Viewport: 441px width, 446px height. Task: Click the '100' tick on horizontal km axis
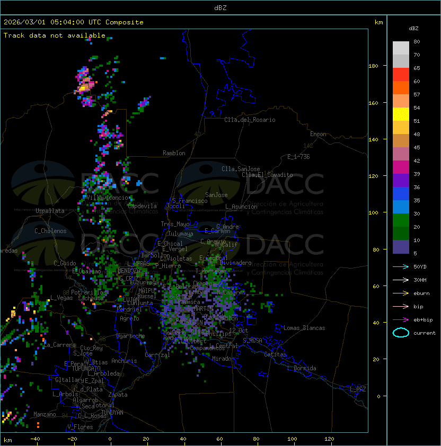[292, 439]
